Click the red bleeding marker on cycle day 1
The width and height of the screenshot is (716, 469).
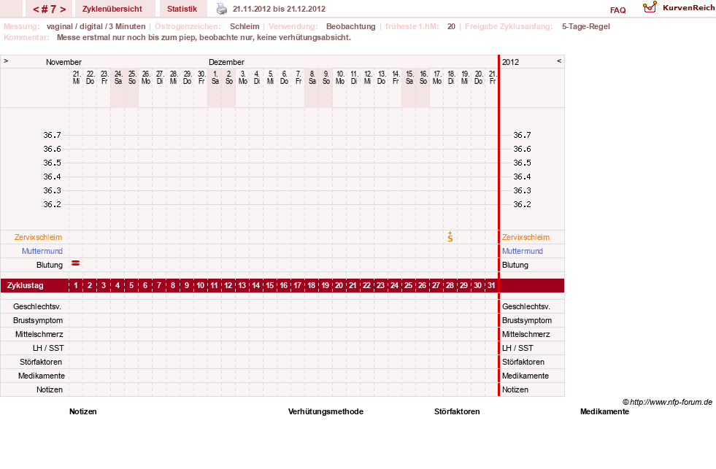pyautogui.click(x=76, y=263)
